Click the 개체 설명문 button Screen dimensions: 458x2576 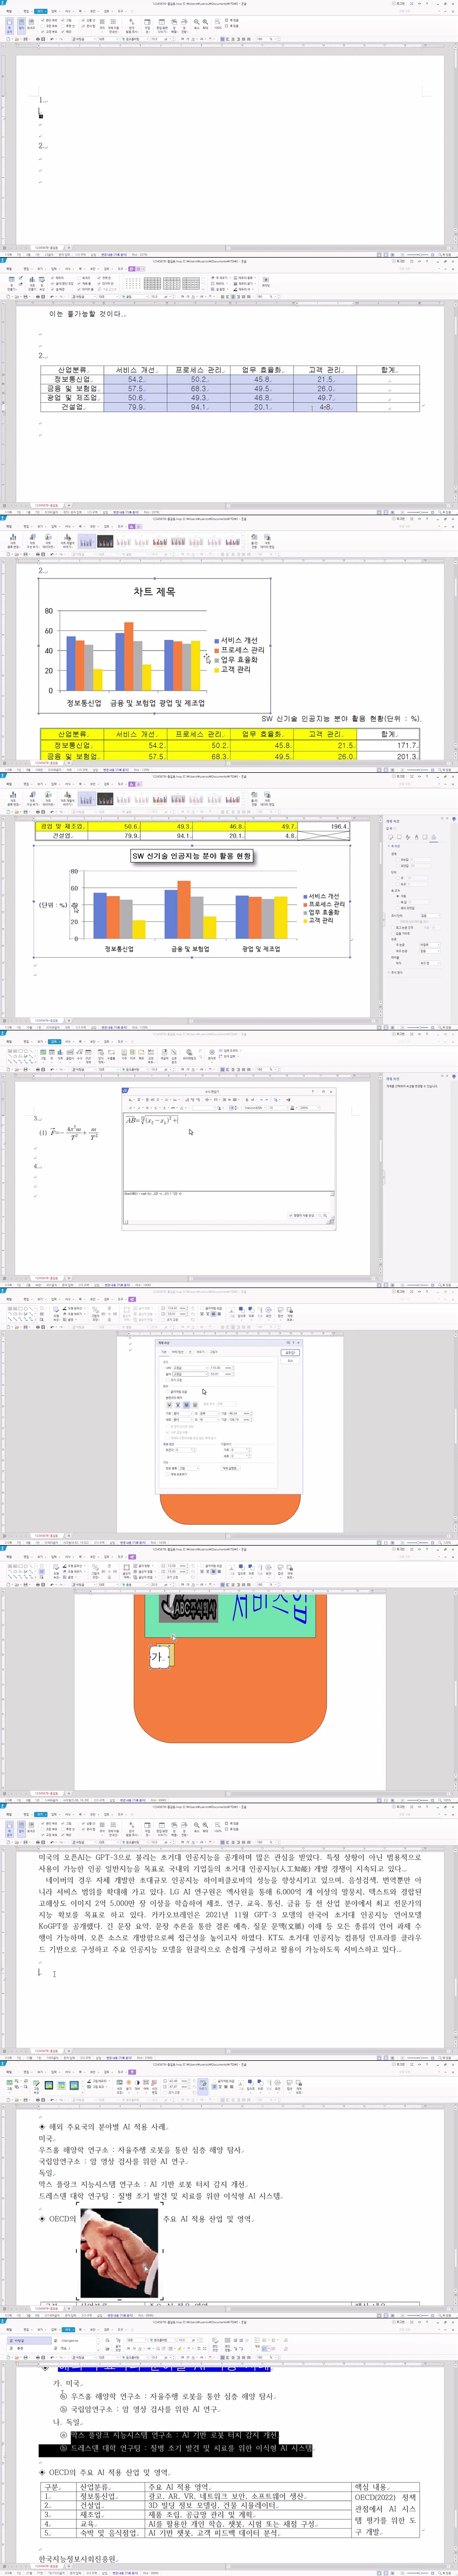pyautogui.click(x=230, y=1468)
